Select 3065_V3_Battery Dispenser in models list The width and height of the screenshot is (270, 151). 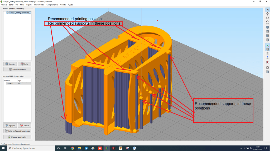tap(20, 13)
